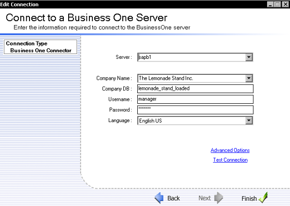The height and width of the screenshot is (206, 290).
Task: Focus the Username input field
Action: point(195,99)
